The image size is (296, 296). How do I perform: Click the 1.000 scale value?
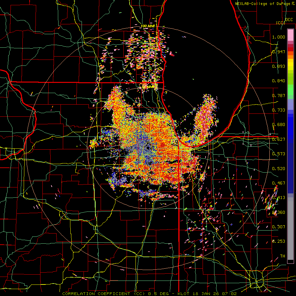point(279,37)
